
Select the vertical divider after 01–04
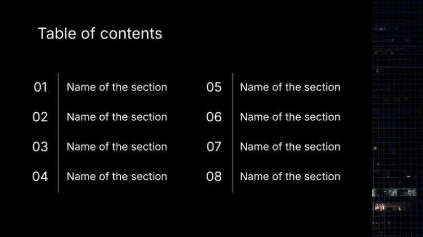[58, 133]
